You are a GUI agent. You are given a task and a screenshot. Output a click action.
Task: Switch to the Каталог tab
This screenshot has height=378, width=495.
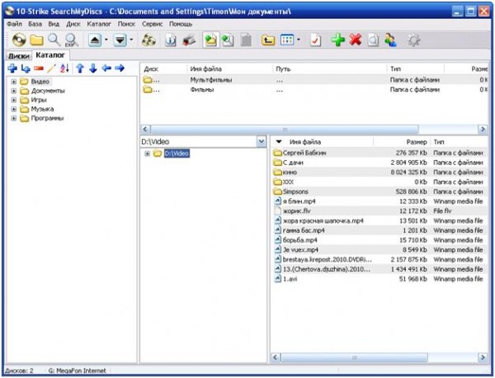click(50, 55)
